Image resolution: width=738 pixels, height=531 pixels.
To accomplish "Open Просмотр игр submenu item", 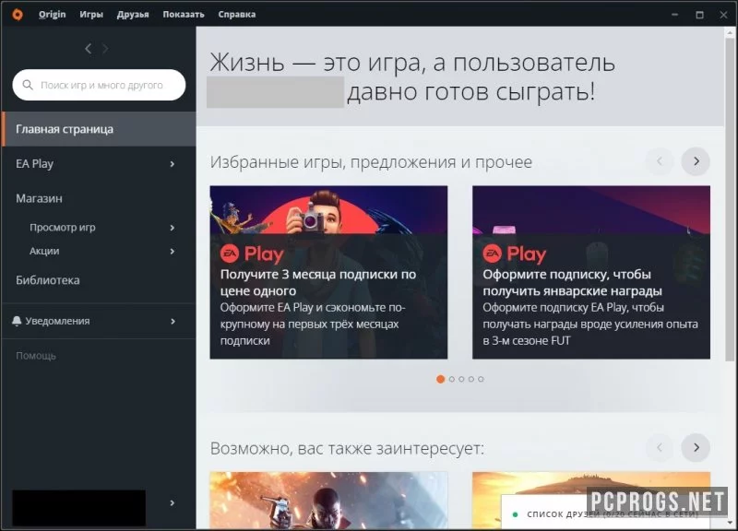I will tap(63, 228).
